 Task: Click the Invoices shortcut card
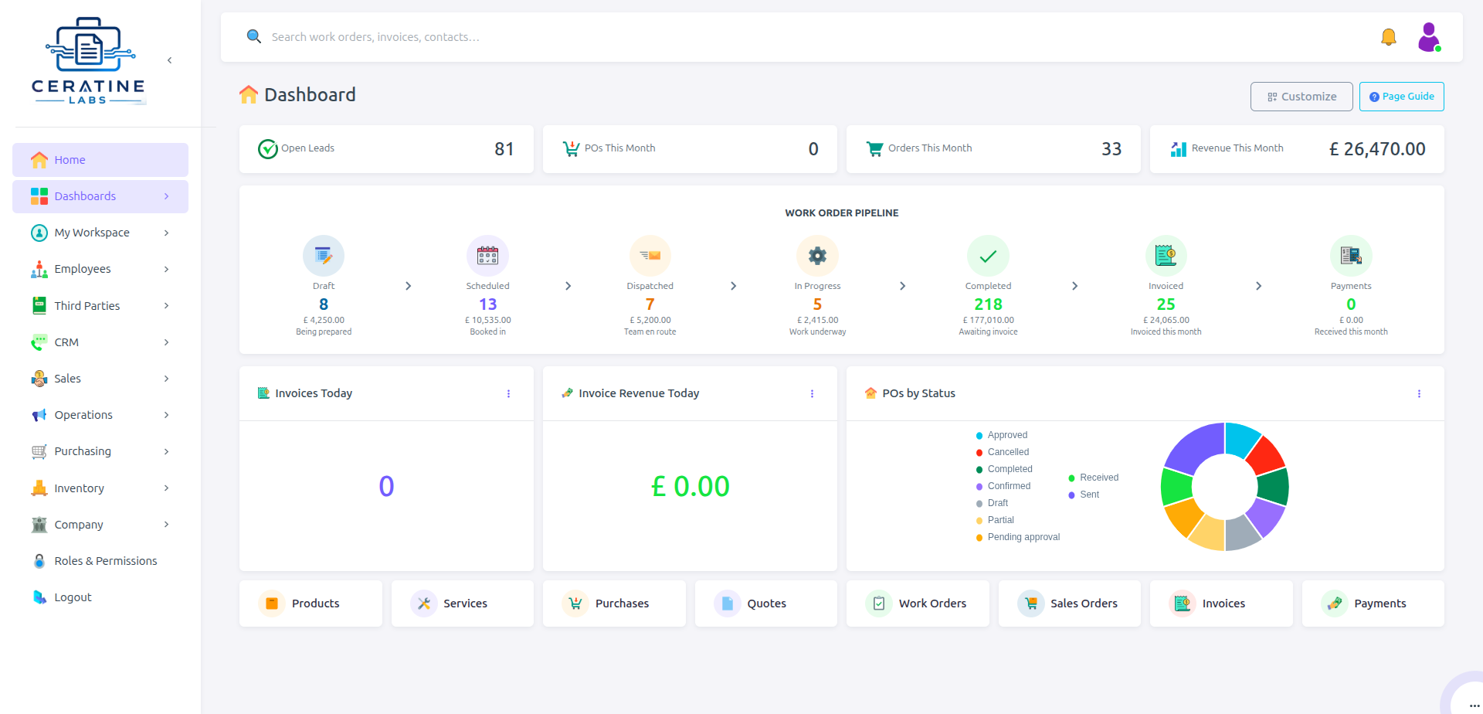coord(1221,603)
